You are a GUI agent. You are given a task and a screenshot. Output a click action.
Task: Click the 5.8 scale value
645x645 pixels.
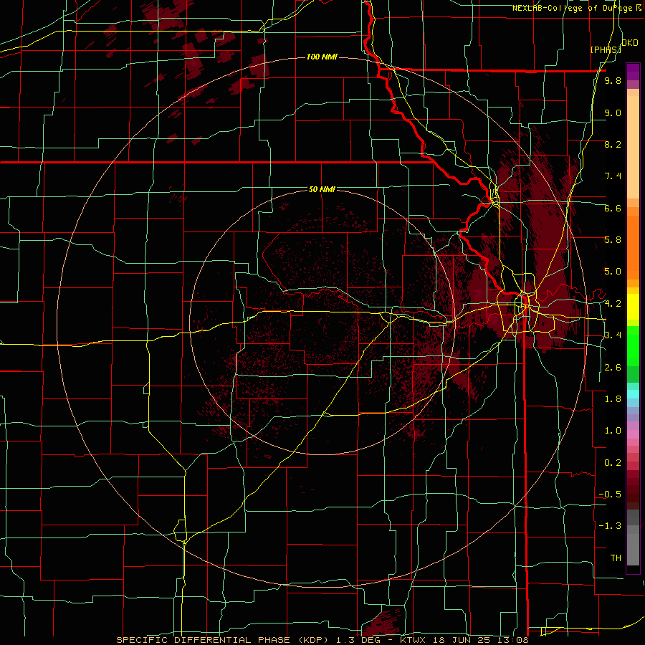click(613, 239)
